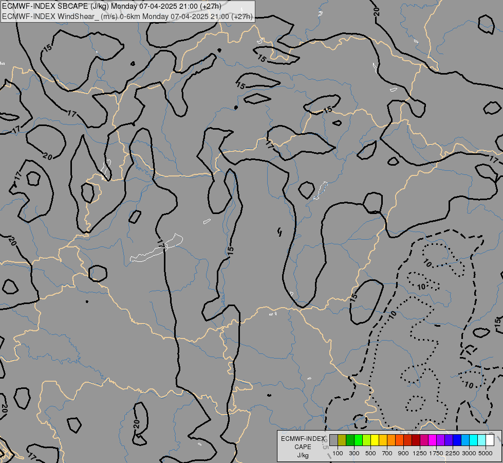Click the faded '12.5' contour label beside the legend

pos(325,442)
